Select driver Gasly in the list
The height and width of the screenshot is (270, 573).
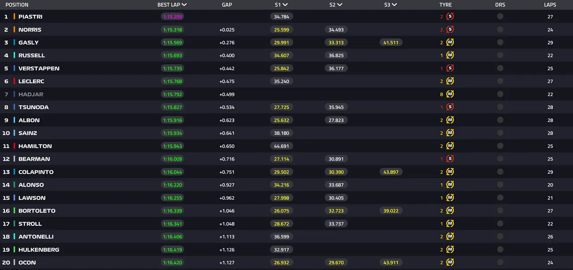tap(29, 42)
